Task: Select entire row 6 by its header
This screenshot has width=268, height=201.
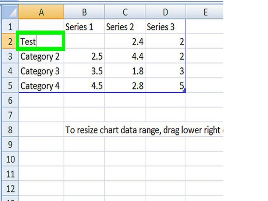Action: pyautogui.click(x=10, y=100)
